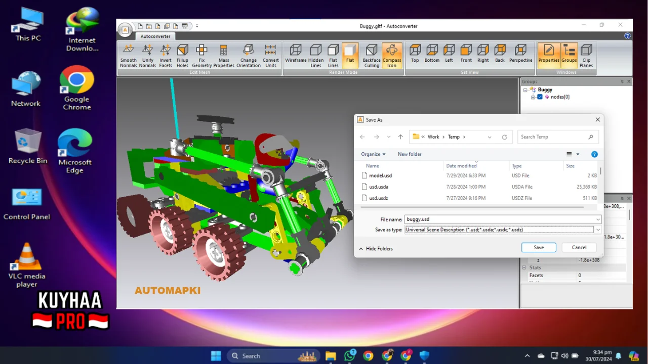Click the Change Orientation tool
This screenshot has width=648, height=364.
[x=248, y=56]
